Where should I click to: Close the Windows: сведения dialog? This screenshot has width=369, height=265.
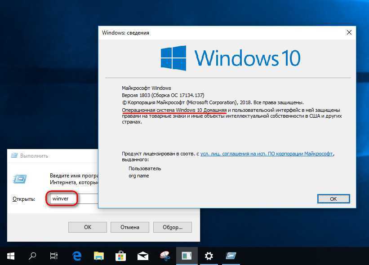[349, 32]
